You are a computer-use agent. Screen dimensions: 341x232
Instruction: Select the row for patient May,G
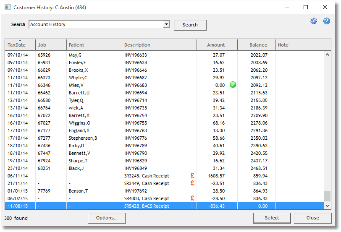click(165, 55)
